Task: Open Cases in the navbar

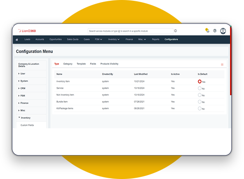Action: click(87, 39)
